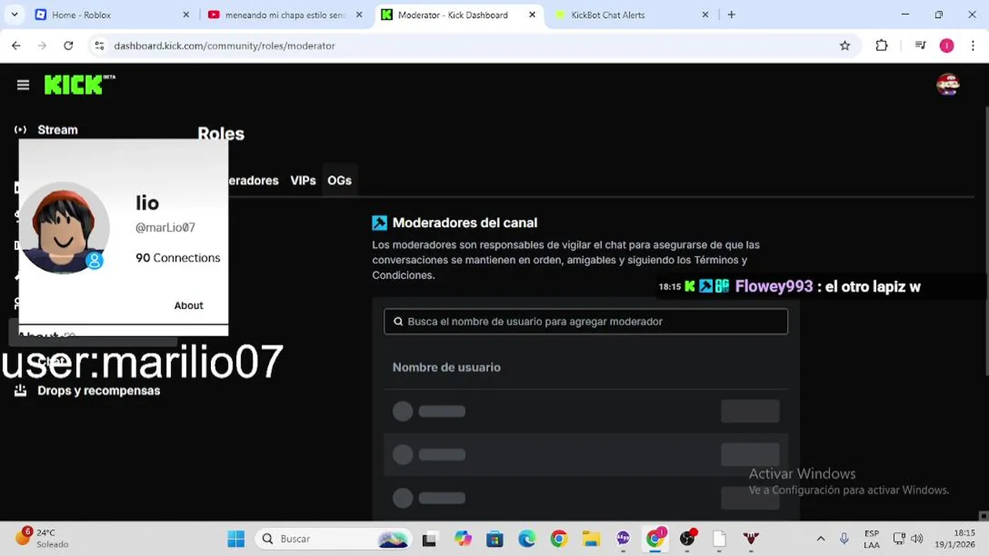The image size is (989, 556).
Task: Open the blank document taskbar icon
Action: 719,539
